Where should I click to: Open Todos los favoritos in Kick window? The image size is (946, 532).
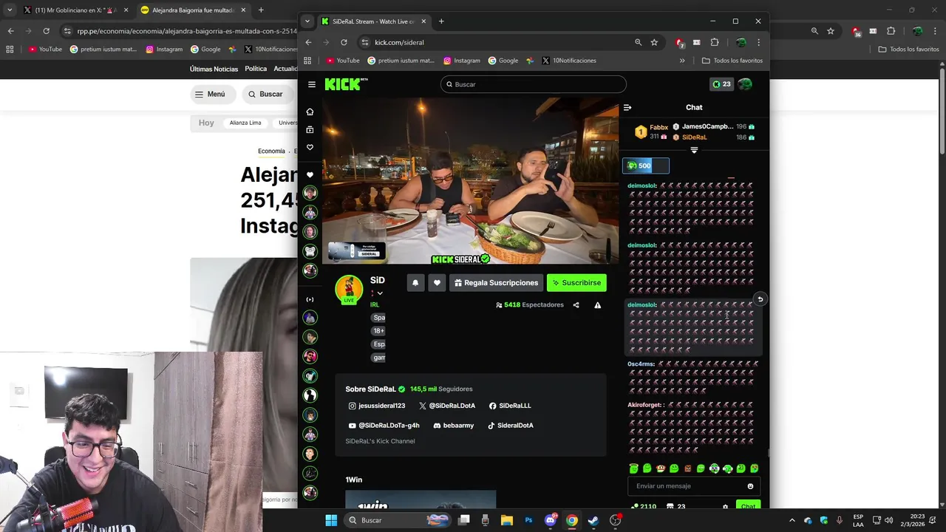(732, 61)
